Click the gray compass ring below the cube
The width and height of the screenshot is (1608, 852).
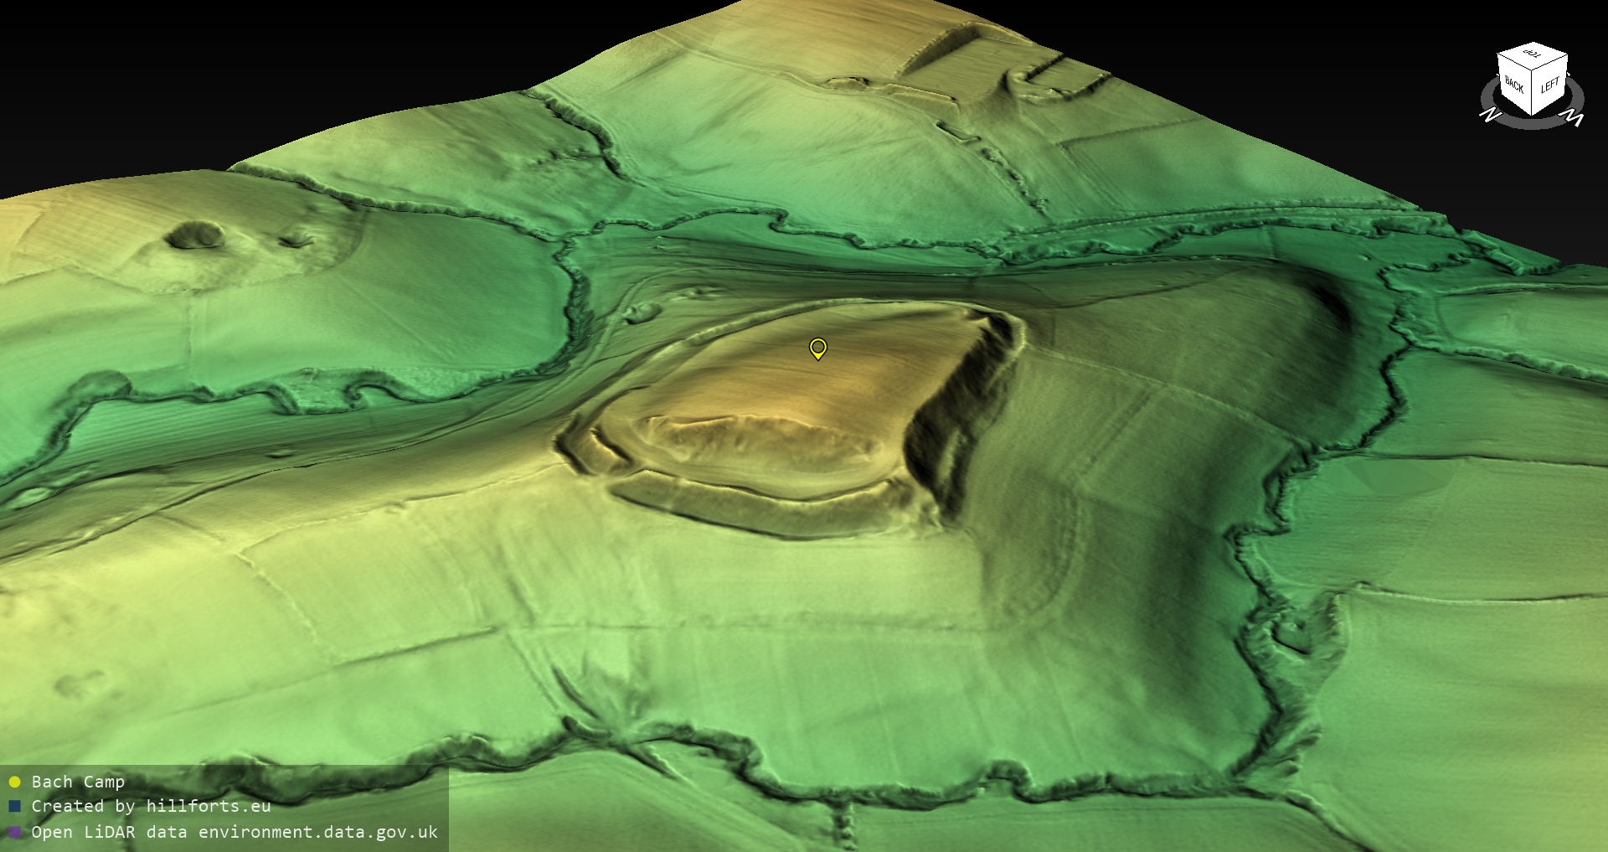(x=1532, y=123)
